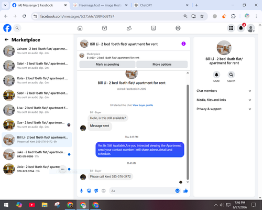Viewport: 262px width, 210px height.
Task: Go back from Marketplace chats list
Action: (6, 40)
